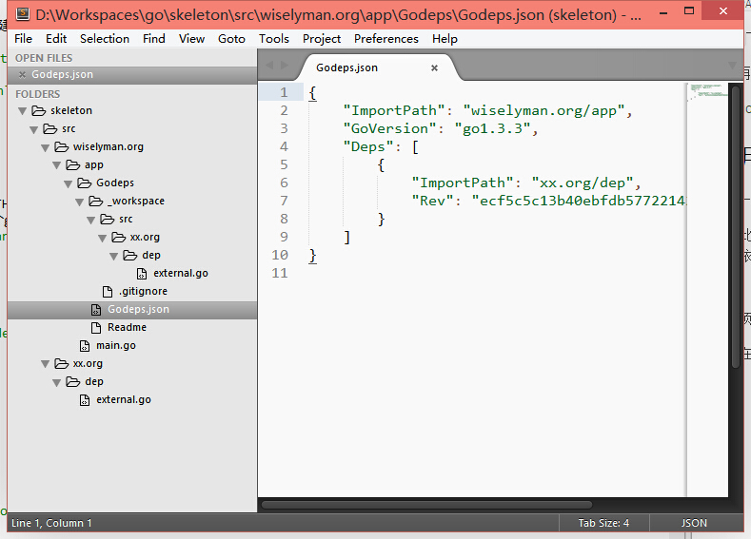Open the tab list dropdown arrow
The width and height of the screenshot is (751, 539).
[x=732, y=65]
